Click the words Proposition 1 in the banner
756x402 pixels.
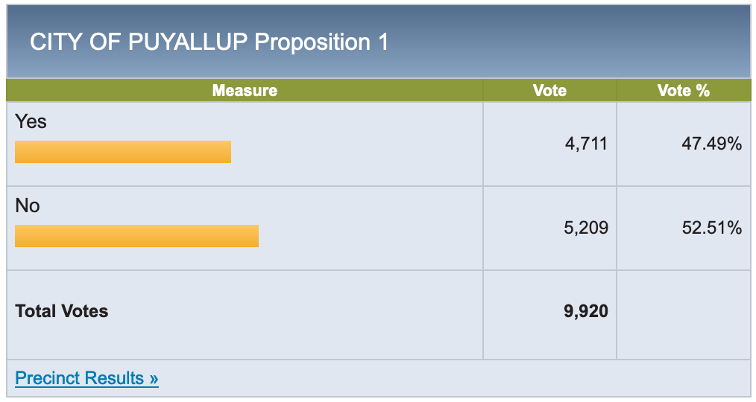(321, 42)
